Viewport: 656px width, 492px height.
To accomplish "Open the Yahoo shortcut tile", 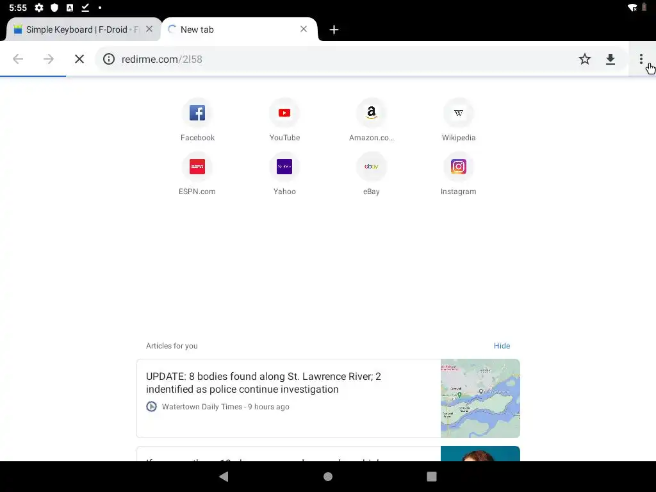I will pos(284,174).
